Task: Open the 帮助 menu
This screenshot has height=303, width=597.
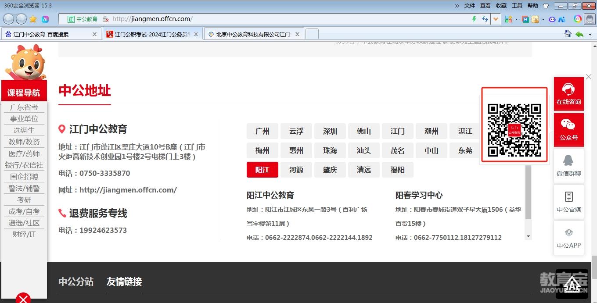Action: 533,6
